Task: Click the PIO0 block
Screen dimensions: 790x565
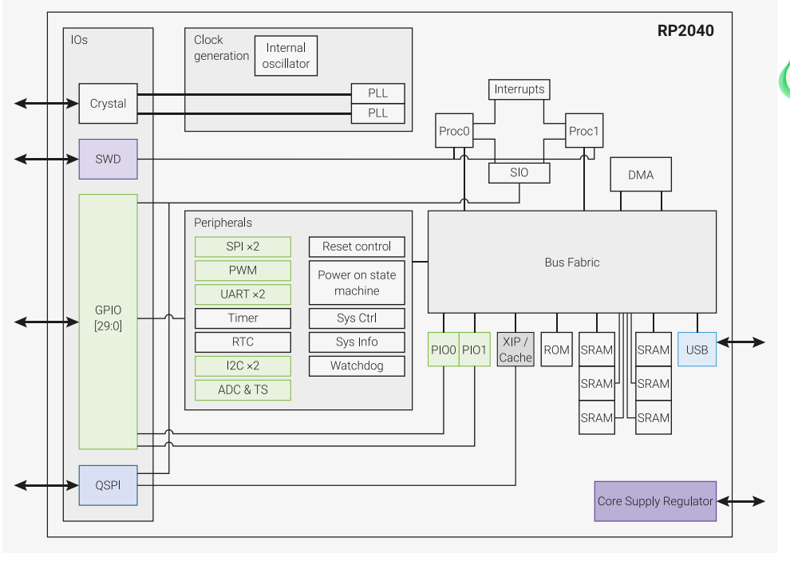Action: click(x=444, y=350)
